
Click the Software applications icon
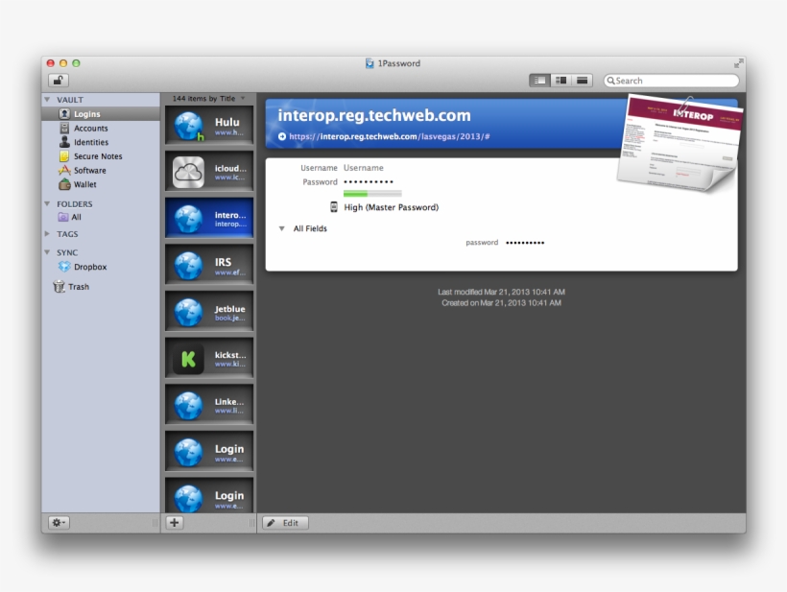click(64, 170)
